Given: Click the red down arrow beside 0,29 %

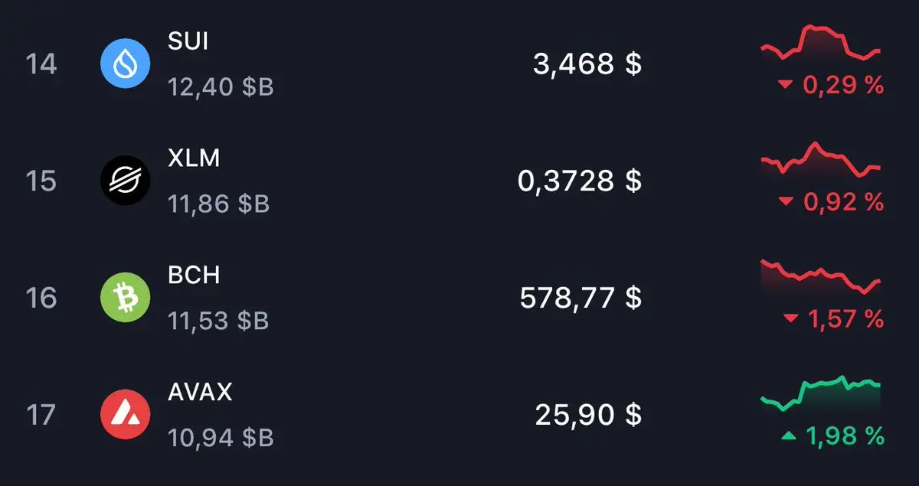Looking at the screenshot, I should [785, 86].
